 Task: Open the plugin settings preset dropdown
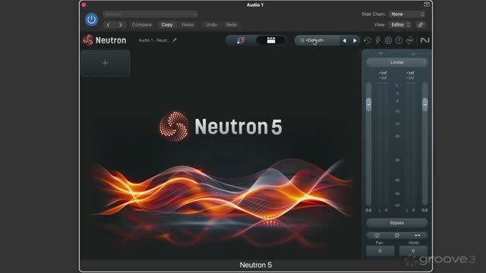[150, 14]
